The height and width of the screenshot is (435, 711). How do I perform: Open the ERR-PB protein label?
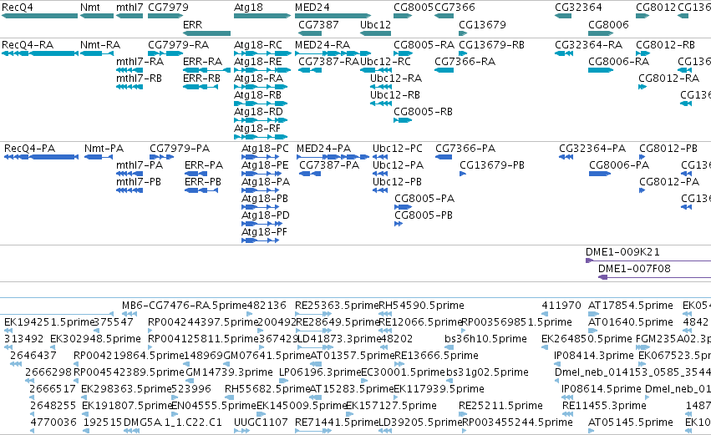point(203,183)
